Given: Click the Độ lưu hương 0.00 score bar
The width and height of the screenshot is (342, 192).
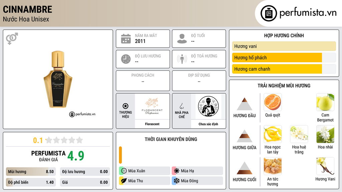Looking at the screenshot, I should point(85,172).
